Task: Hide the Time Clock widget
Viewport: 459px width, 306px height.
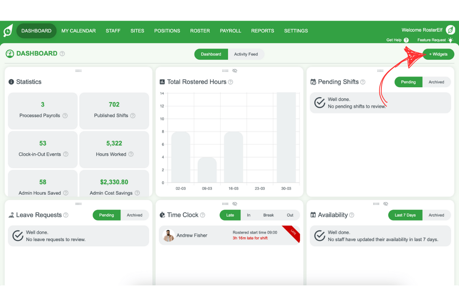Action: point(235,204)
